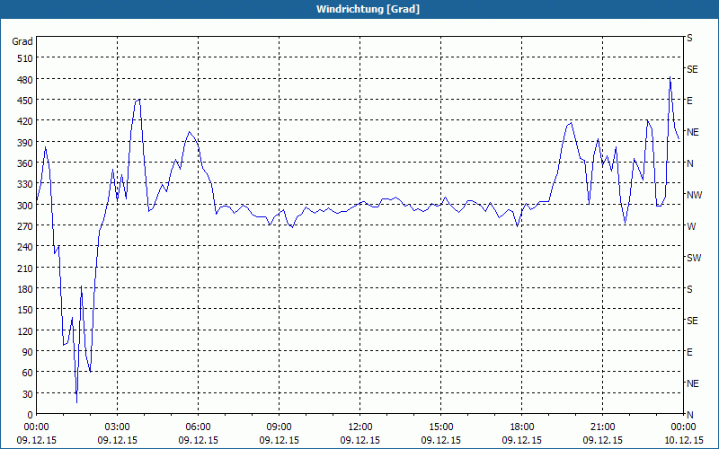
Task: Click the "12:00" time label
Action: point(360,427)
